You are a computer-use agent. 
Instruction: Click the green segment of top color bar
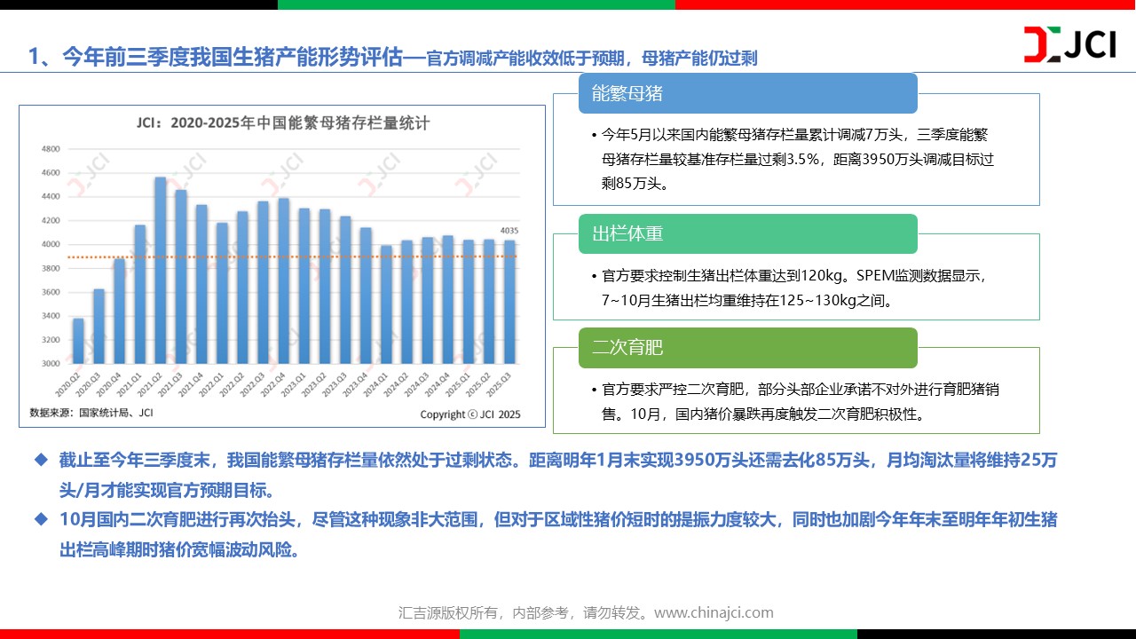tap(476, 4)
